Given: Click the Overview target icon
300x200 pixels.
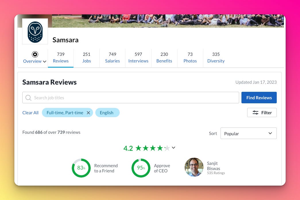Looking at the screenshot, I should [x=35, y=54].
